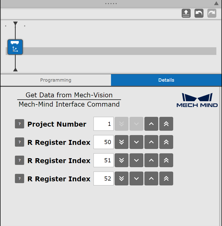This screenshot has width=222, height=226.
Task: Switch to the Programming tab
Action: [x=56, y=80]
